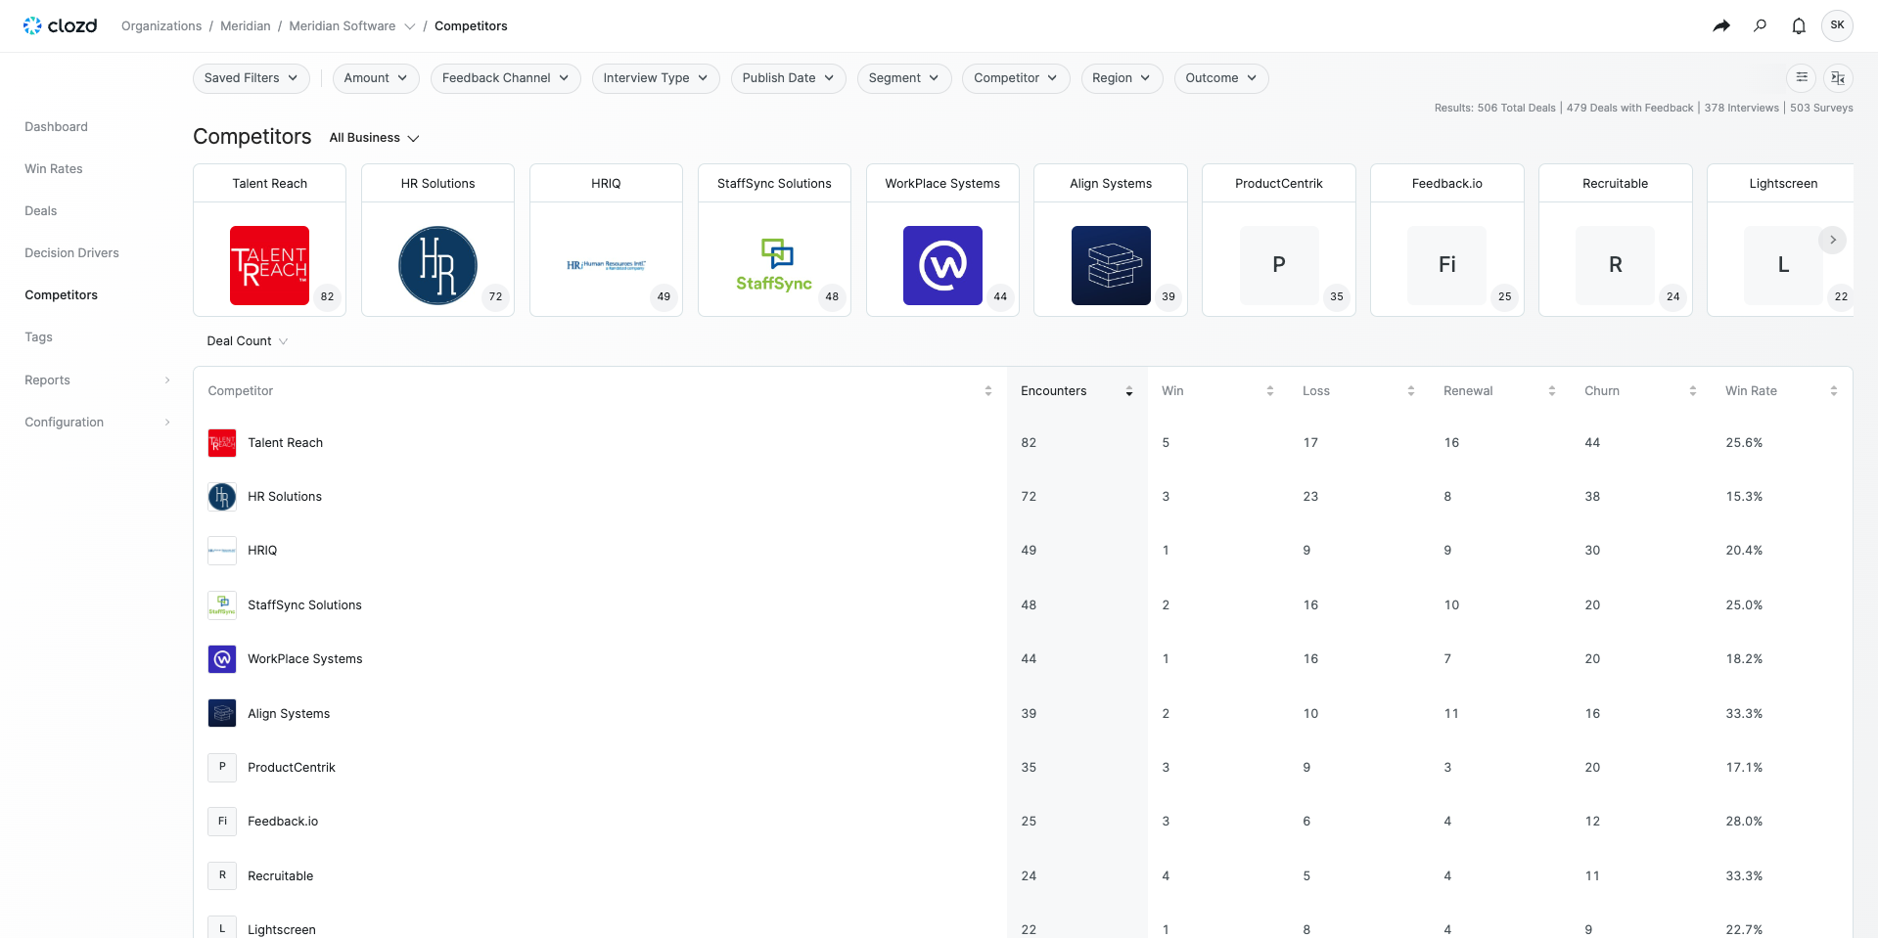Select WorkPlace Systems competitor card
1878x938 pixels.
point(943,241)
